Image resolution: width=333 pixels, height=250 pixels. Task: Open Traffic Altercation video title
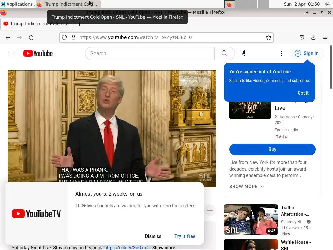click(295, 211)
